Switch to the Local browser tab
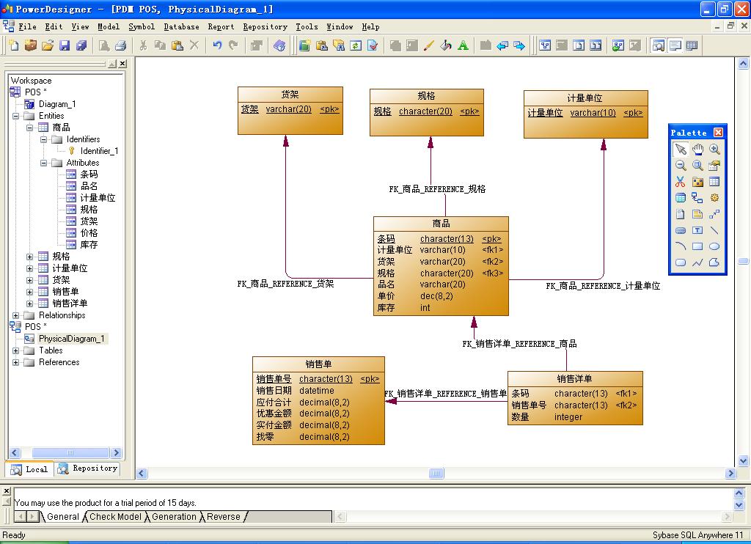 point(29,469)
